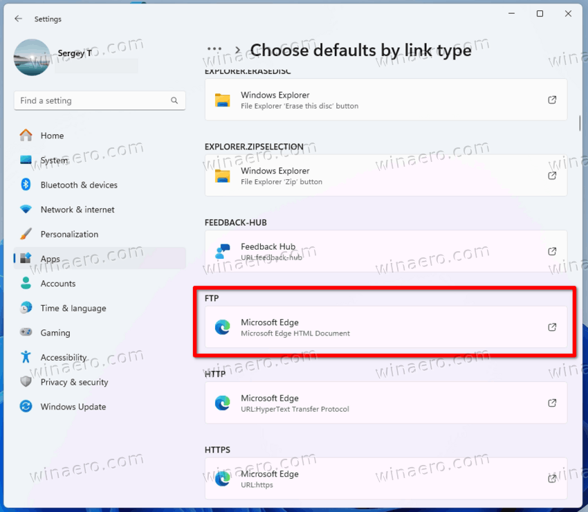Open Privacy & security settings
This screenshot has width=588, height=512.
point(100,382)
